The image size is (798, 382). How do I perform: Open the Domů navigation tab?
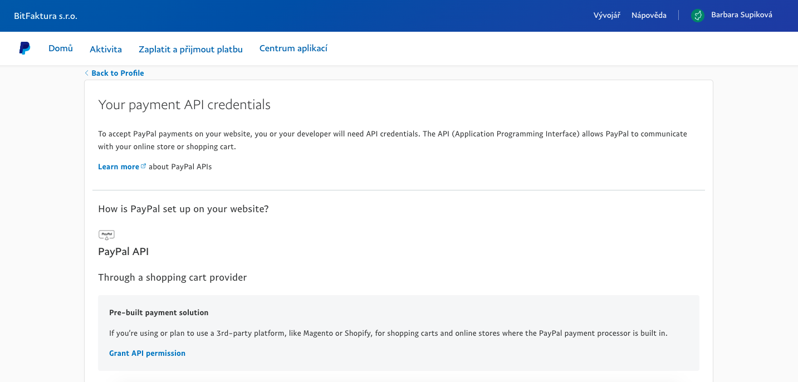point(61,48)
